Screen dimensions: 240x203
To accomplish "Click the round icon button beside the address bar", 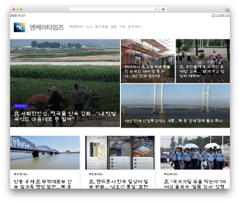I will pyautogui.click(x=163, y=9).
